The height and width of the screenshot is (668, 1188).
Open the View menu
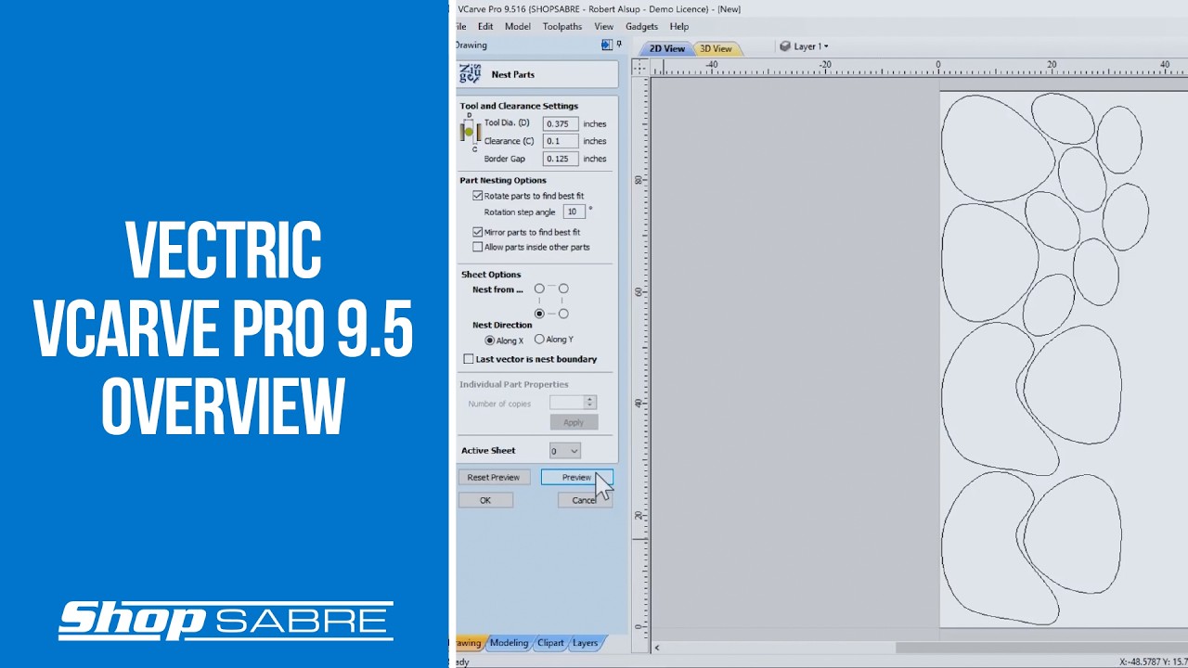[603, 27]
